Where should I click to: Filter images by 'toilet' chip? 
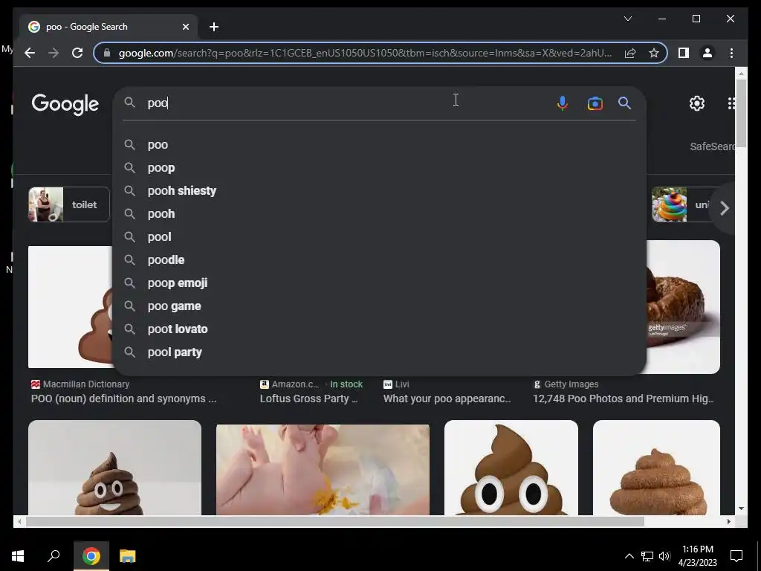pyautogui.click(x=69, y=204)
